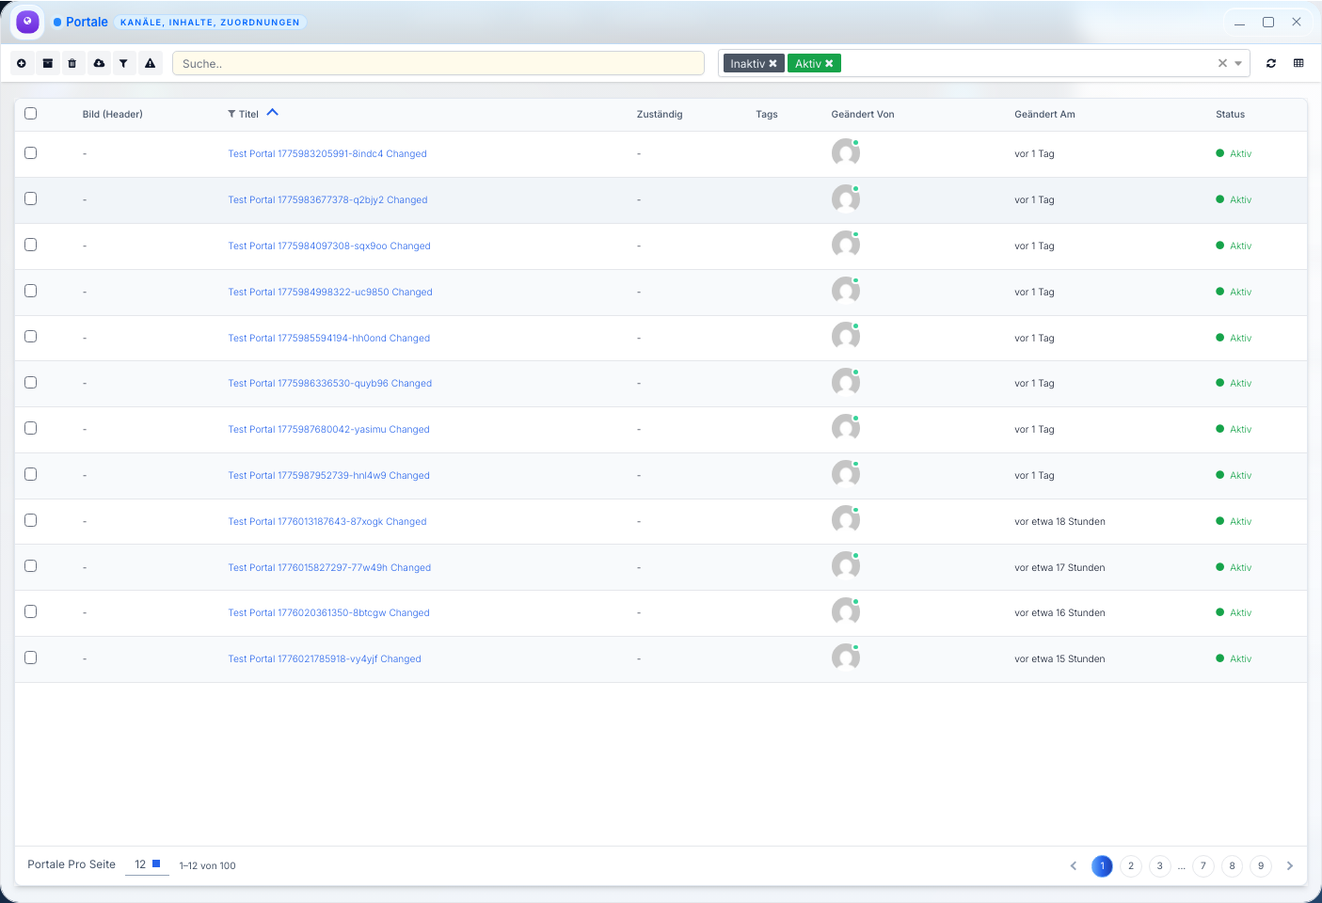Screen dimensions: 1322x903
Task: Jump to page 9 in pagination
Action: coord(1261,866)
